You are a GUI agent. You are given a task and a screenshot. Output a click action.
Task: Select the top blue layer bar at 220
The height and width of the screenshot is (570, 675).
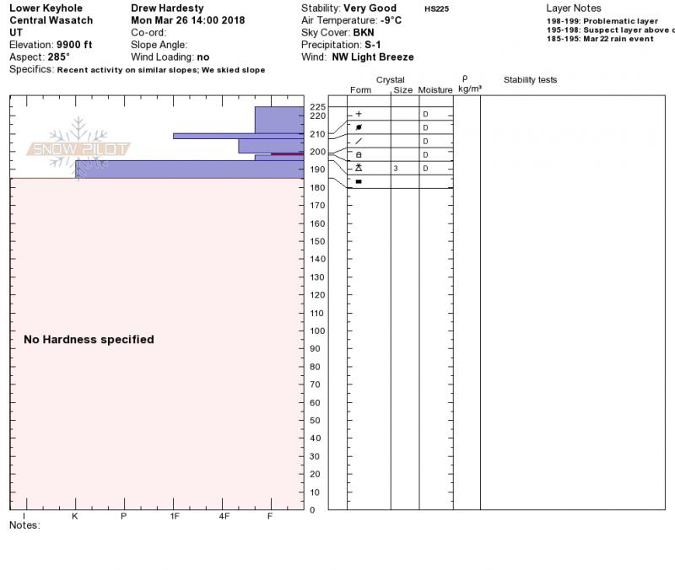pos(279,120)
